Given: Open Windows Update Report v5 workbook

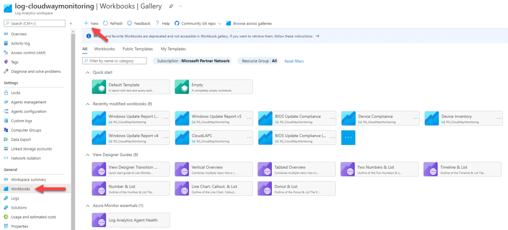Looking at the screenshot, I should [214, 119].
